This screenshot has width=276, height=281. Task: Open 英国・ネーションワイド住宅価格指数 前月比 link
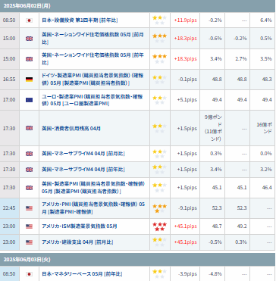tap(93, 38)
